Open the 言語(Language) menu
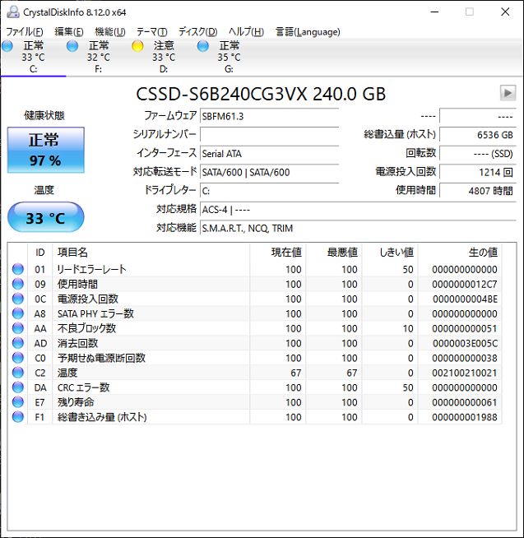 tap(308, 32)
